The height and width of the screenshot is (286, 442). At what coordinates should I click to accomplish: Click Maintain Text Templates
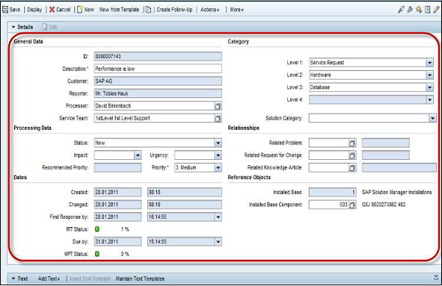(140, 279)
